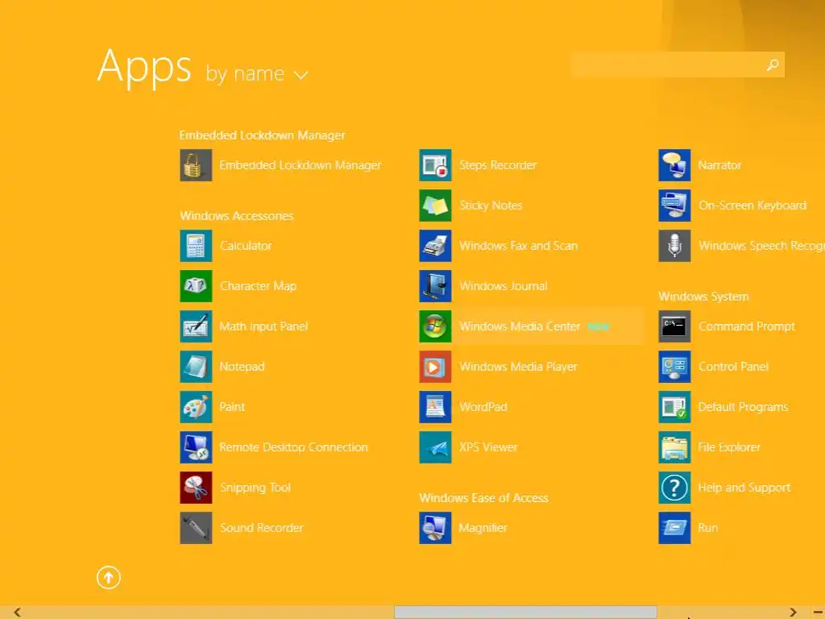
Task: Click the 'Help and Support' label
Action: pos(744,488)
